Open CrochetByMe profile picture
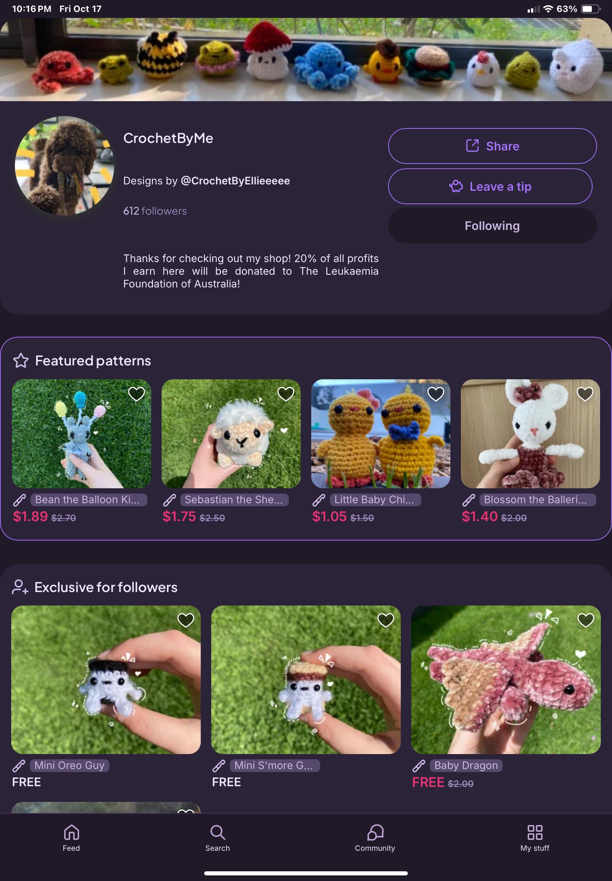612x881 pixels. pos(65,166)
